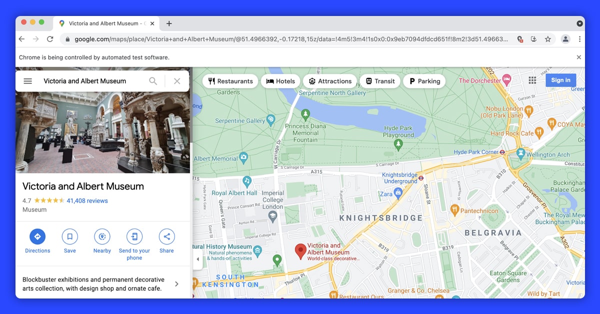Viewport: 600px width, 314px height.
Task: Select The Dorchester hotel marker
Action: pos(507,79)
